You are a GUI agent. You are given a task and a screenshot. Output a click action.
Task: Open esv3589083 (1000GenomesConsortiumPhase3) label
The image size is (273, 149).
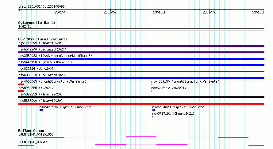coord(55,56)
